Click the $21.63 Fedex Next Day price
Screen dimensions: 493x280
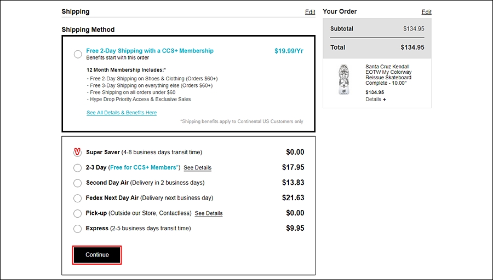[x=293, y=198]
